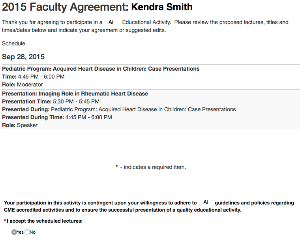
Task: Click the bold participation guidelines paragraph
Action: pyautogui.click(x=149, y=206)
